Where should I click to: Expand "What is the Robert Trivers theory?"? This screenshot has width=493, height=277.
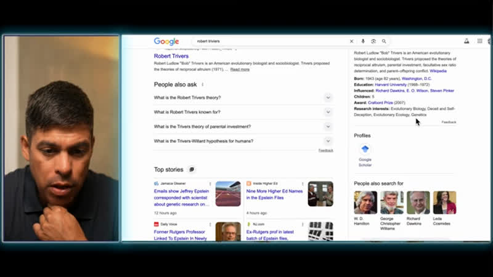tap(328, 98)
